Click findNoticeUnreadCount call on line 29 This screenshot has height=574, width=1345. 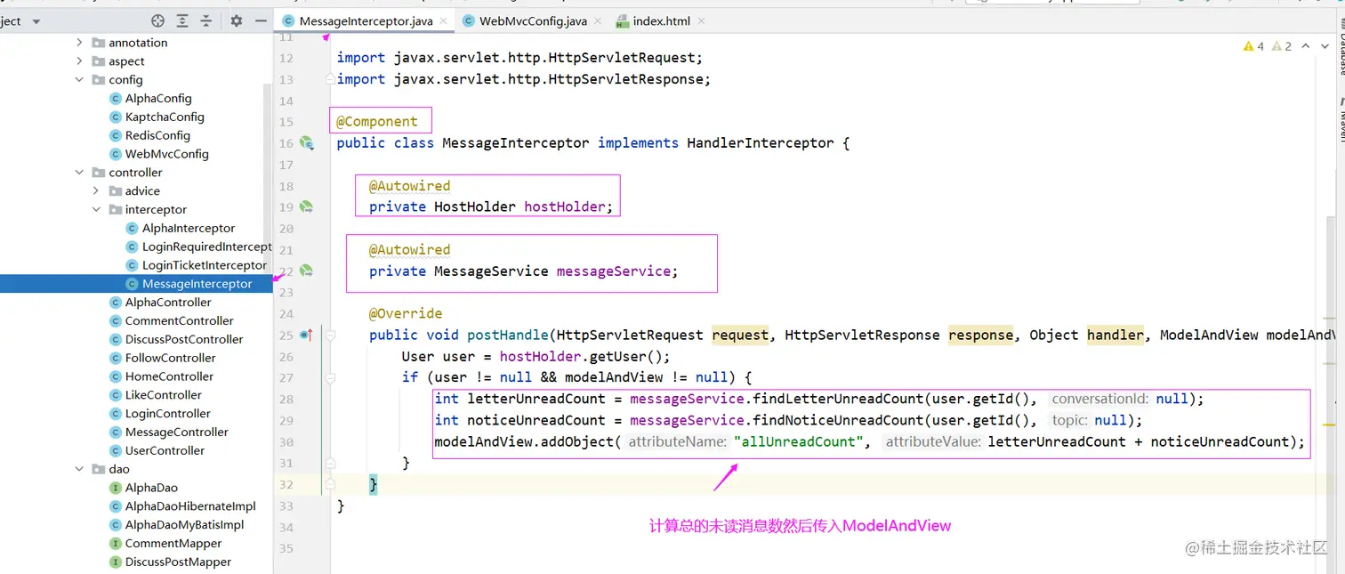[x=837, y=421]
